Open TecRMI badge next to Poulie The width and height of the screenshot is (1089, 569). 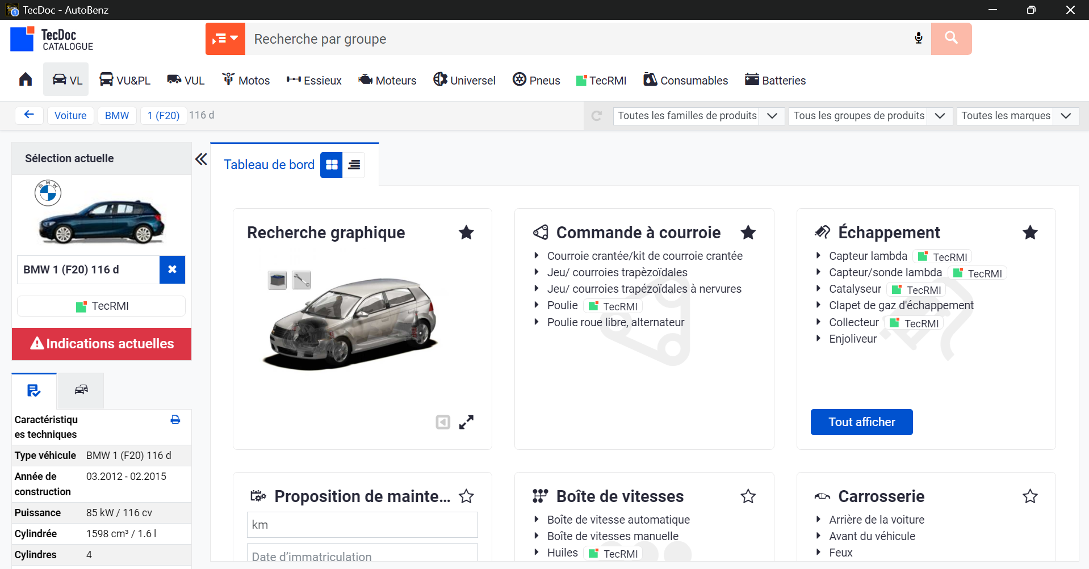tap(613, 306)
